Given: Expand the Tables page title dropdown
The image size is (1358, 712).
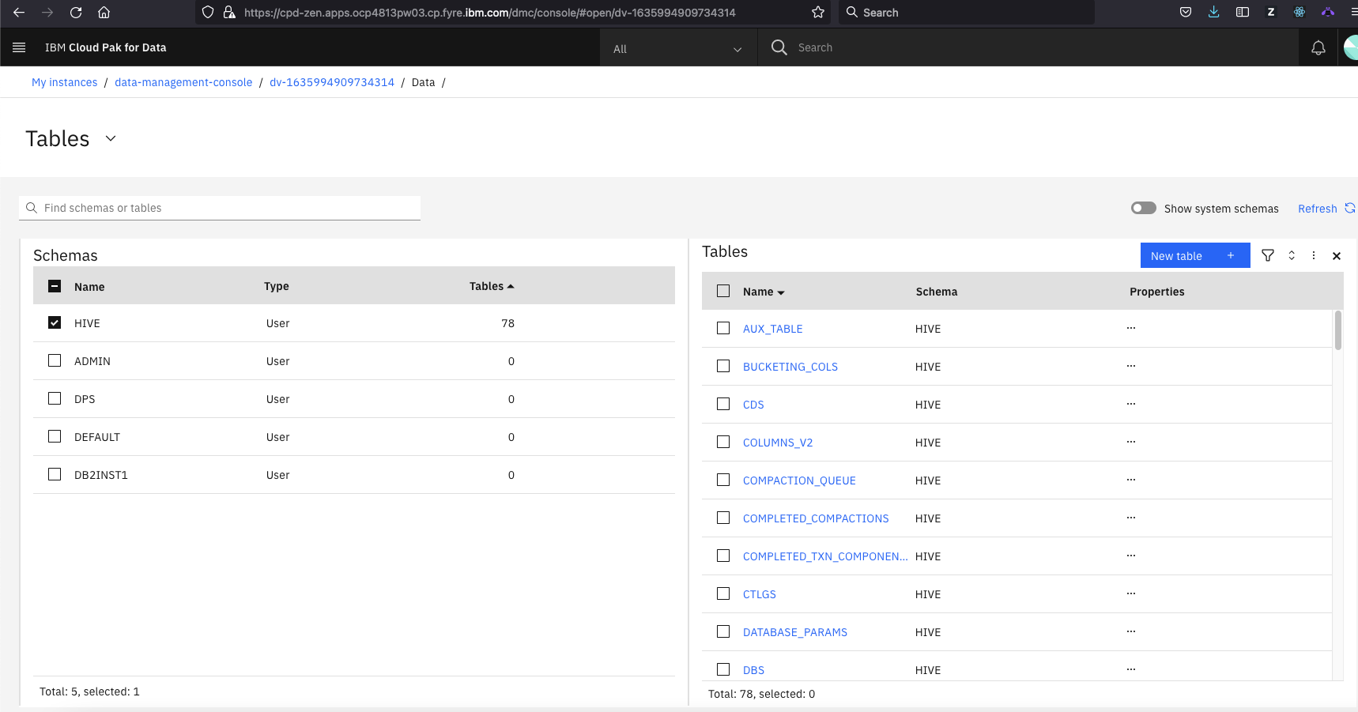Looking at the screenshot, I should pos(111,138).
